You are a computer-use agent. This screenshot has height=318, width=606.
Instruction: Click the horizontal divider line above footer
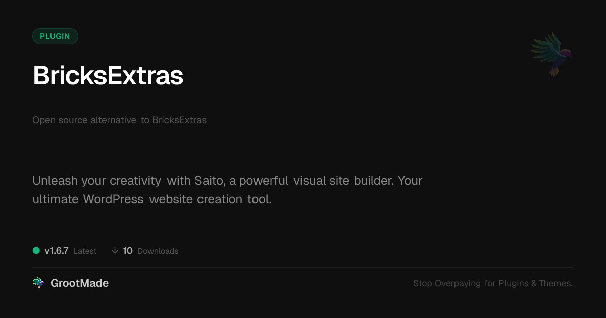point(303,267)
